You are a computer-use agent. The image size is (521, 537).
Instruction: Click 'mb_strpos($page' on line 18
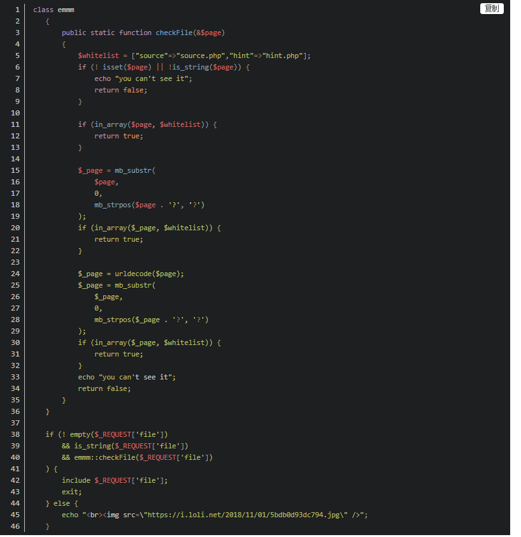125,205
